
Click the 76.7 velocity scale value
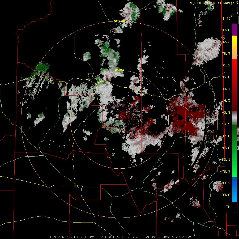point(226,53)
